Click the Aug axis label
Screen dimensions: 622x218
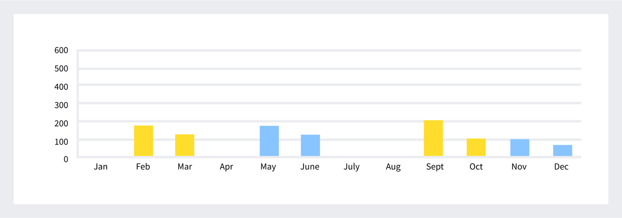pyautogui.click(x=393, y=167)
